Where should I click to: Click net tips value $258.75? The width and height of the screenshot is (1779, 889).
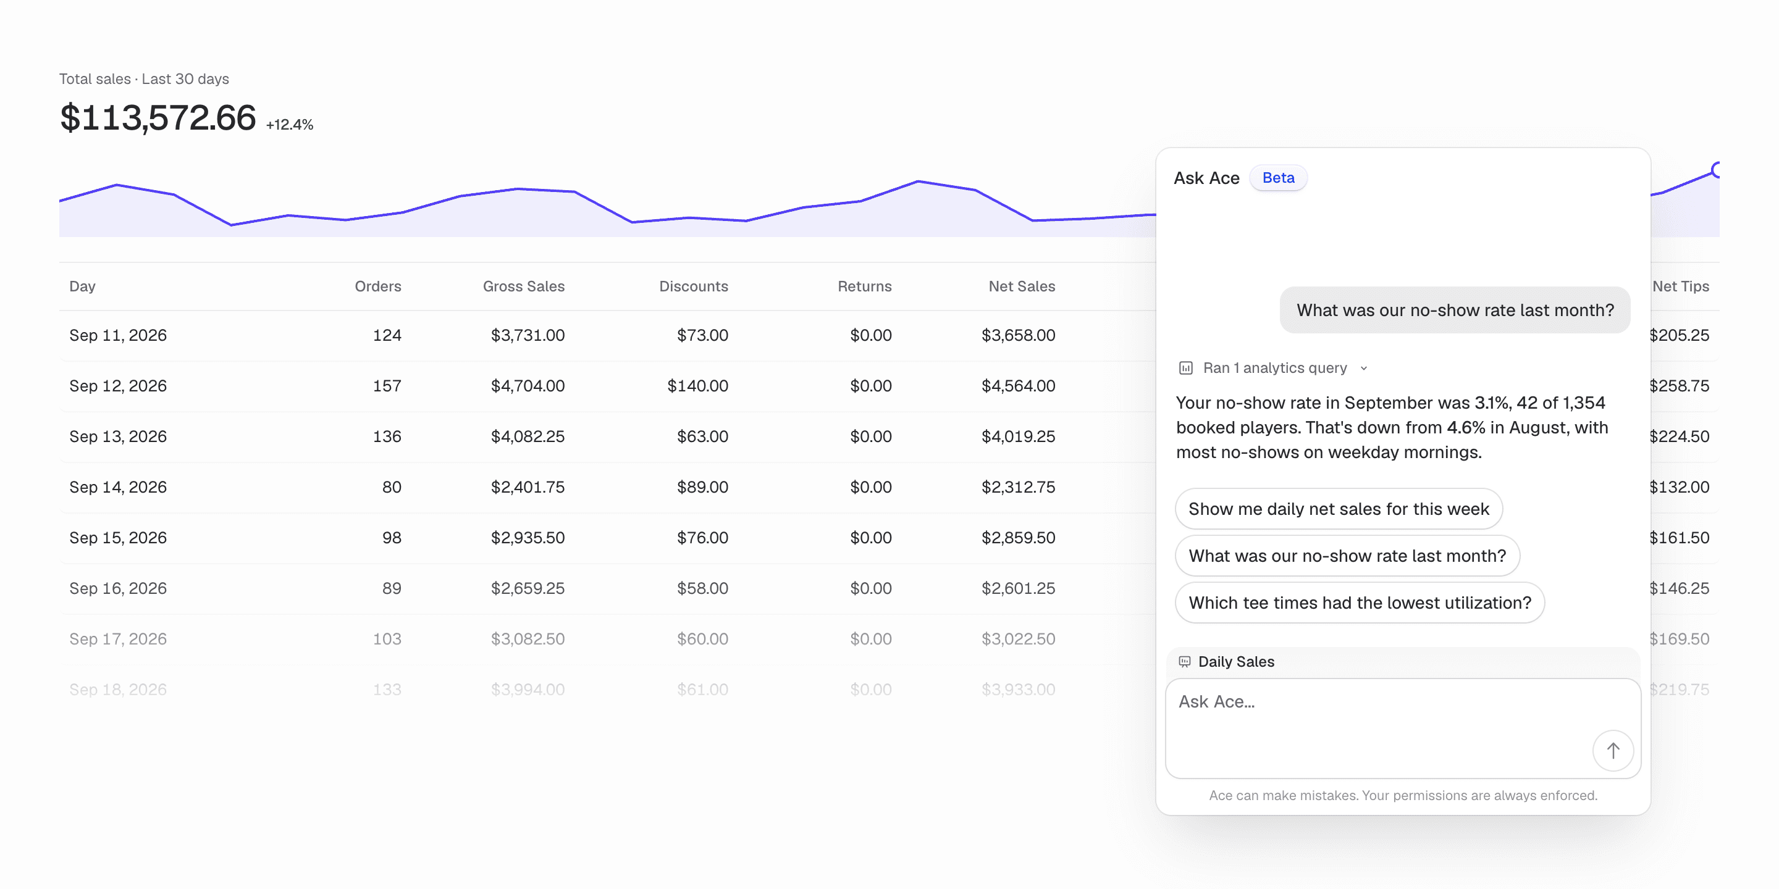(x=1679, y=386)
